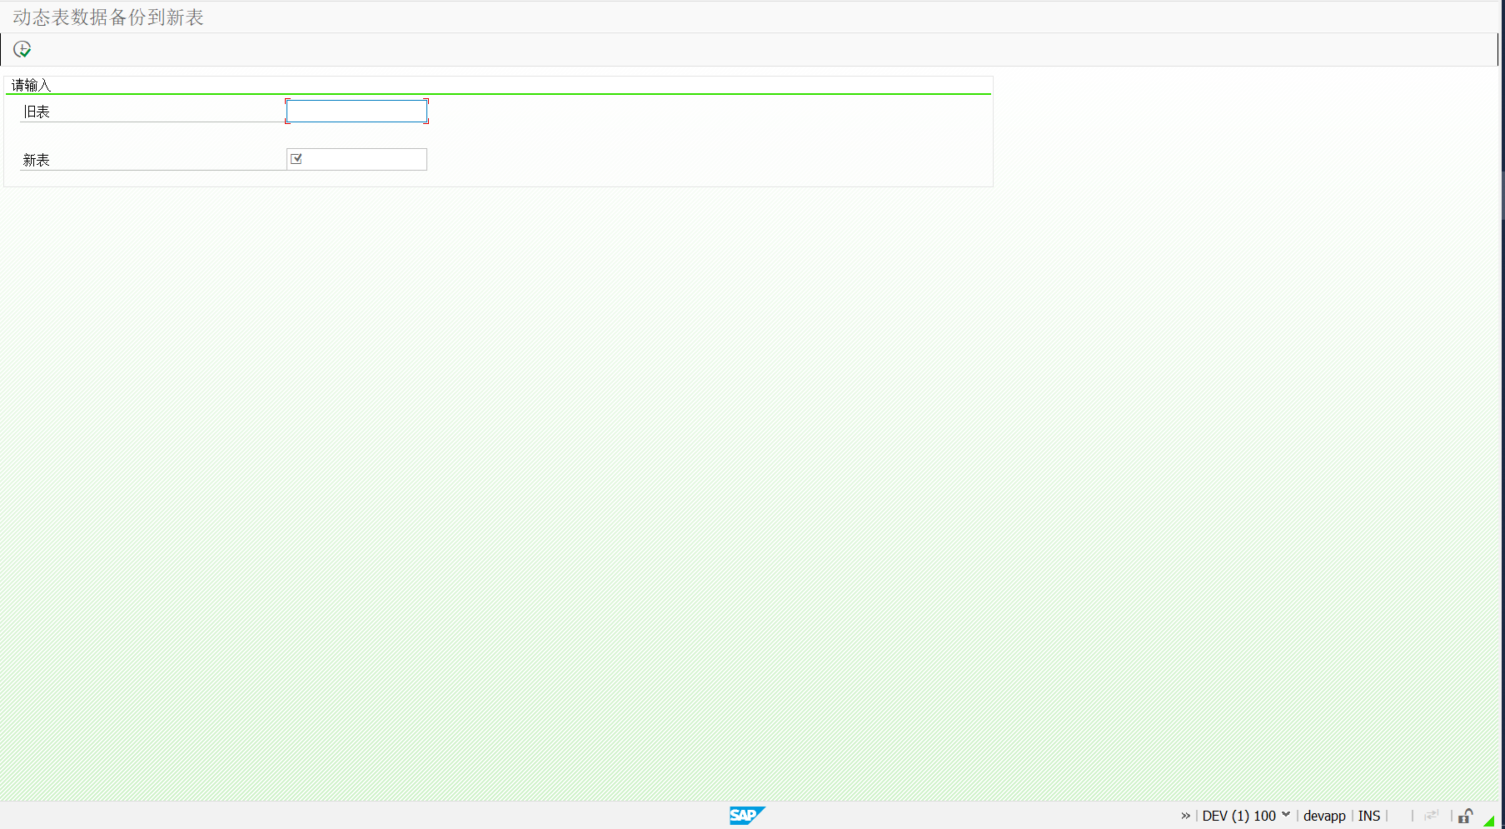Click the 旧表 field label
The height and width of the screenshot is (829, 1505).
pyautogui.click(x=37, y=112)
